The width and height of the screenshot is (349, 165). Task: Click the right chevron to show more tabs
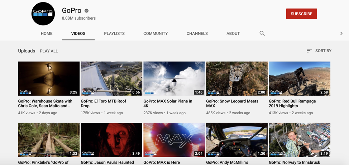pyautogui.click(x=341, y=34)
